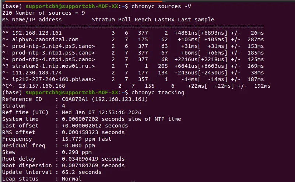
Task: Click the 'Residual freq' label
Action: (x=24, y=146)
